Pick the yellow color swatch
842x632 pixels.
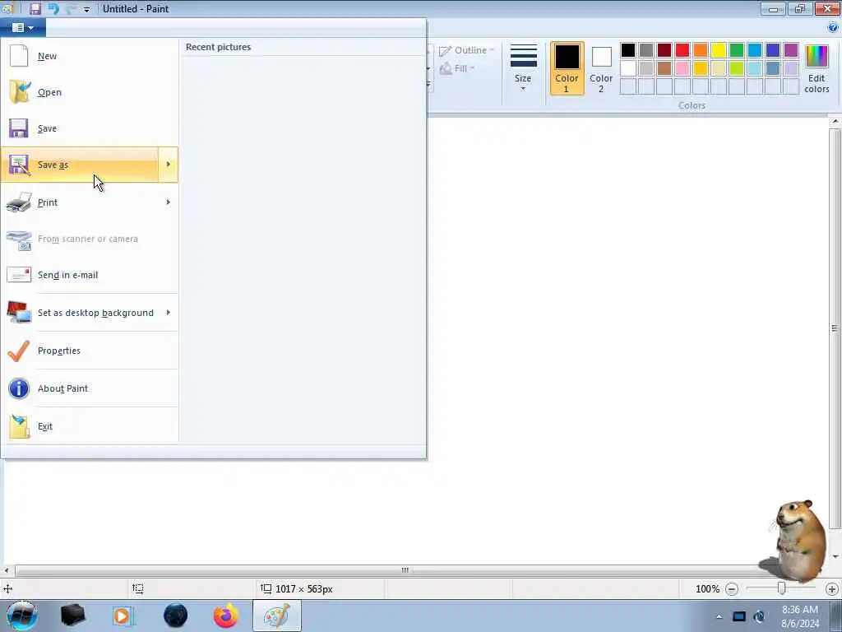719,50
